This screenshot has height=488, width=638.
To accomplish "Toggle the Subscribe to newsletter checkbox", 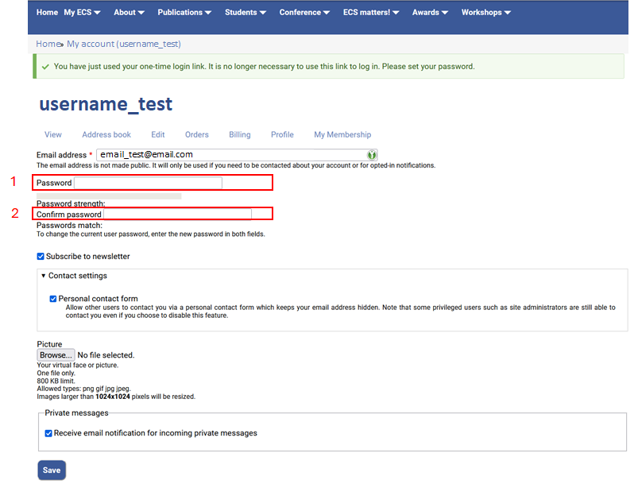I will [41, 257].
